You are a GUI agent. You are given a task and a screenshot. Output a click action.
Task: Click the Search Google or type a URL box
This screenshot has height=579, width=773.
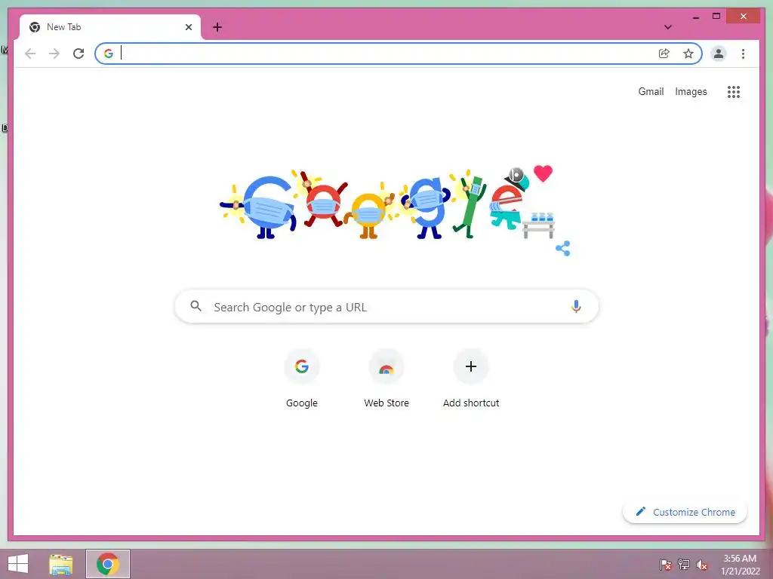pos(386,307)
